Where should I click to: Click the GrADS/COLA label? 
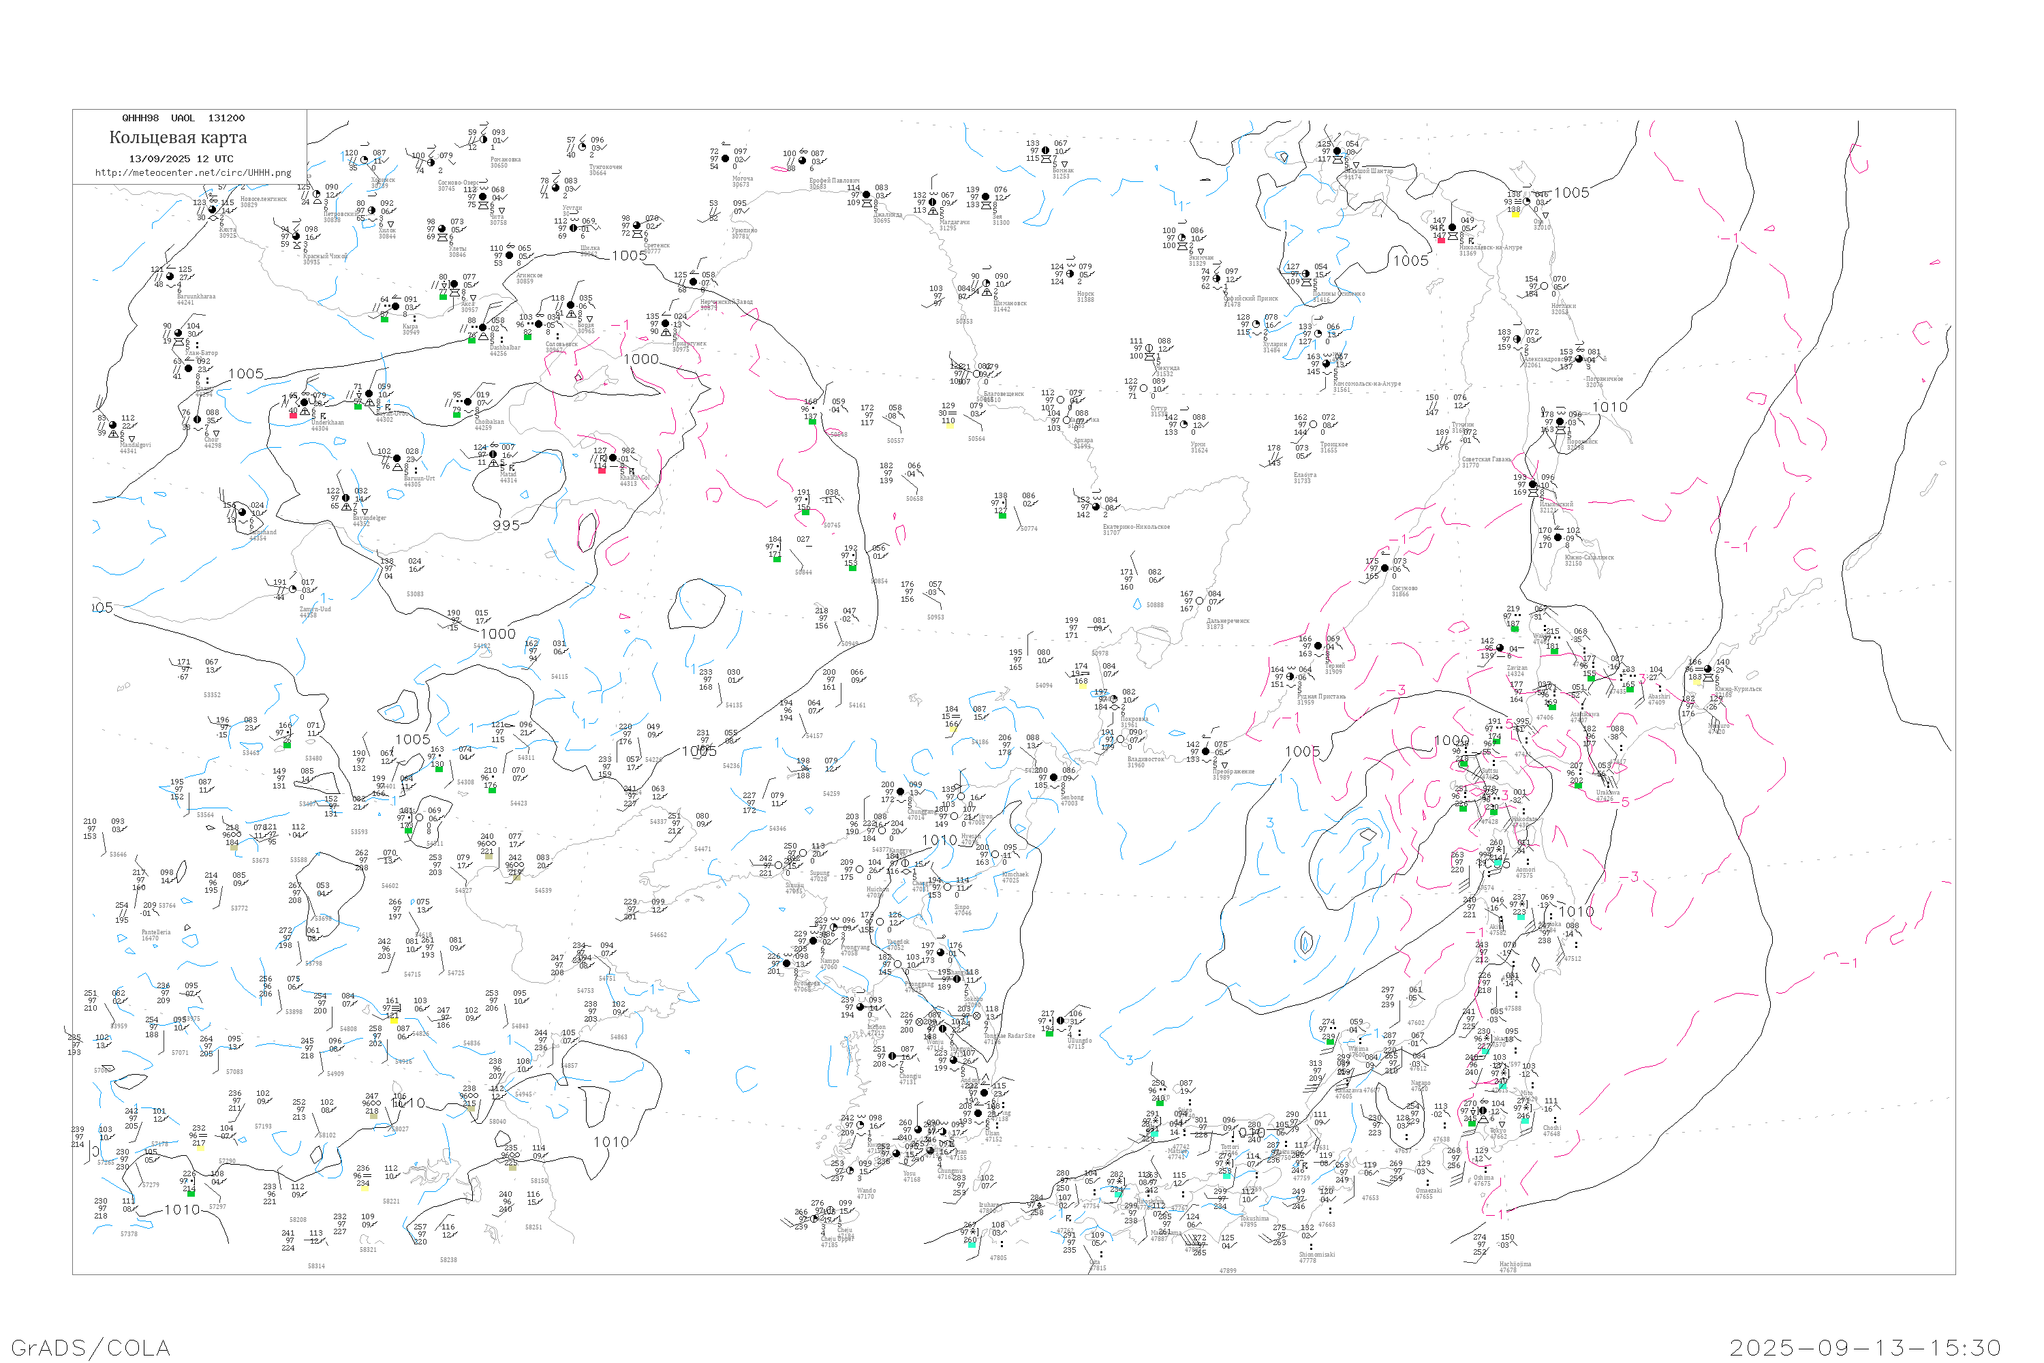coord(91,1347)
